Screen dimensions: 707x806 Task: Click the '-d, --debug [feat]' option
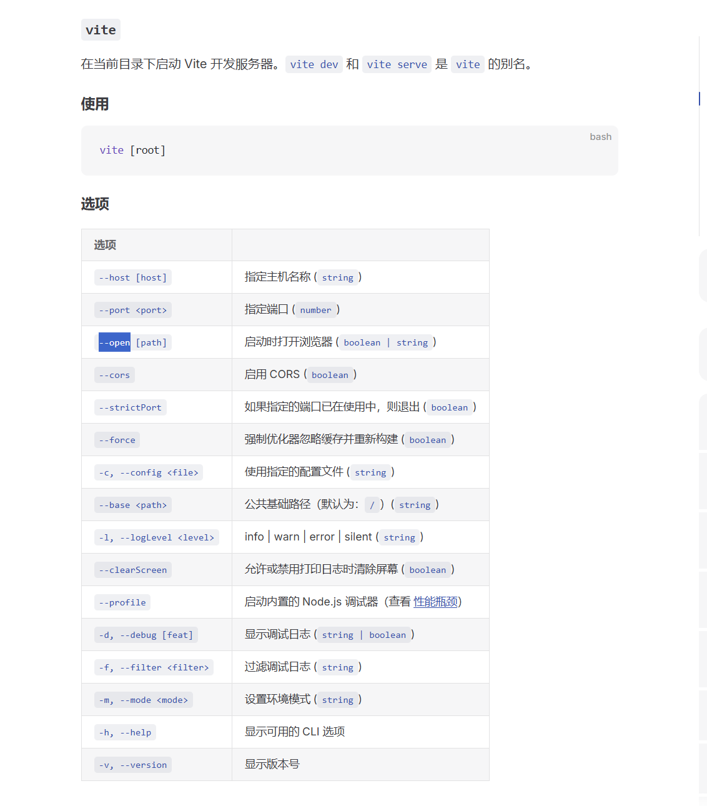(x=146, y=635)
